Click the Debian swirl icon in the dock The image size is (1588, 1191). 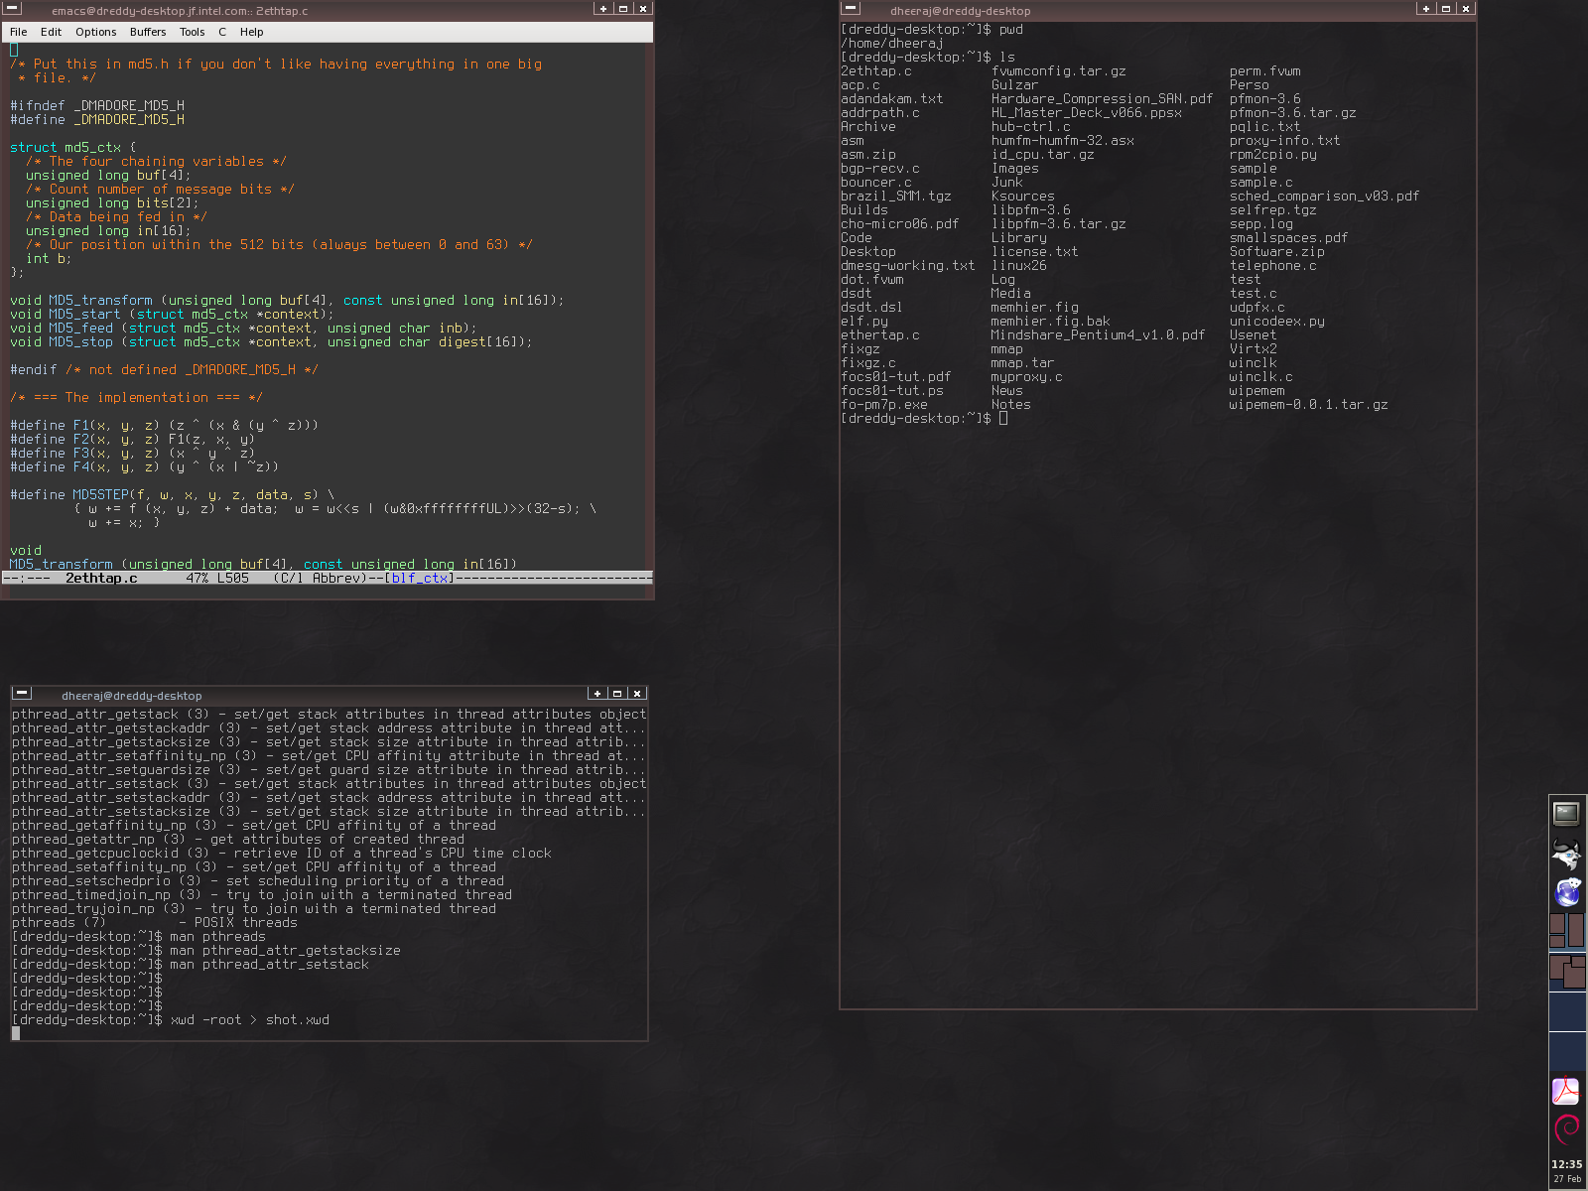click(x=1567, y=1127)
